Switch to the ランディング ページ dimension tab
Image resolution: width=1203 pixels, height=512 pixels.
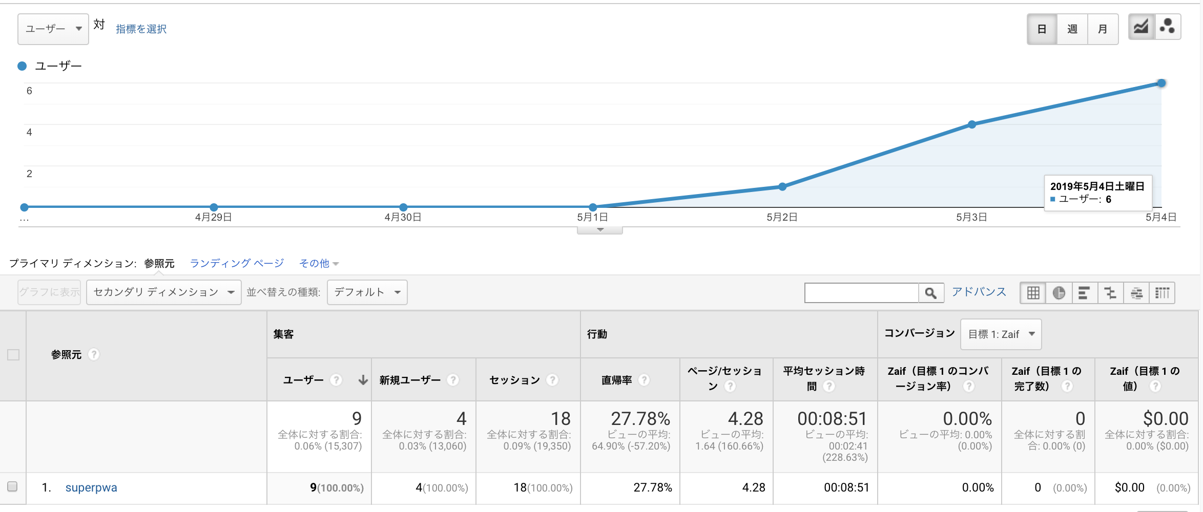pyautogui.click(x=236, y=263)
